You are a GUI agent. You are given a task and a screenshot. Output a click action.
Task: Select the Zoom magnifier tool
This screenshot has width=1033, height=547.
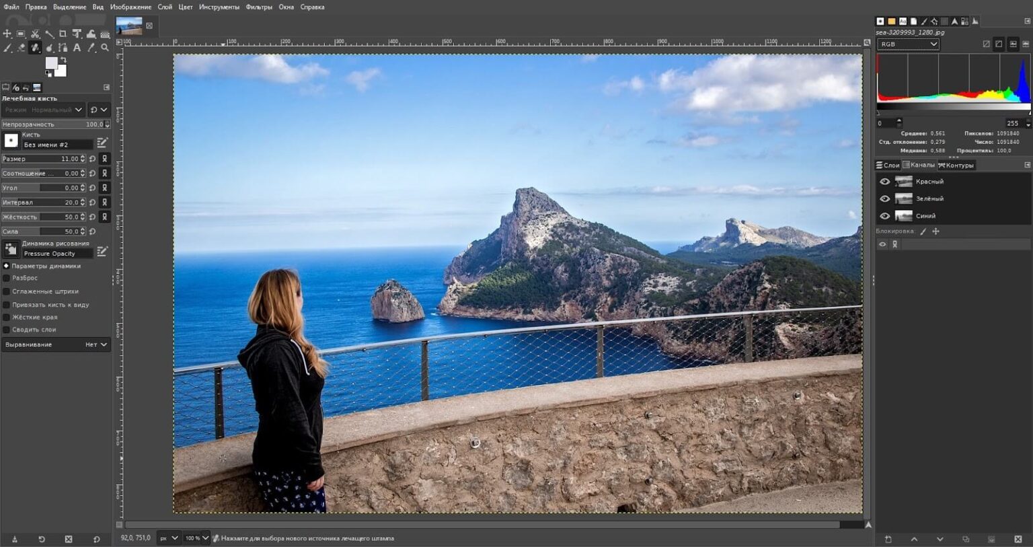pos(105,48)
